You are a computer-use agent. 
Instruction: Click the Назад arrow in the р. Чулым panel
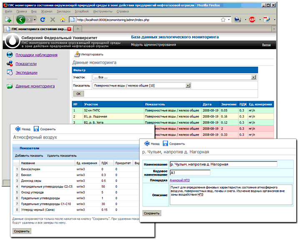coord(146,144)
